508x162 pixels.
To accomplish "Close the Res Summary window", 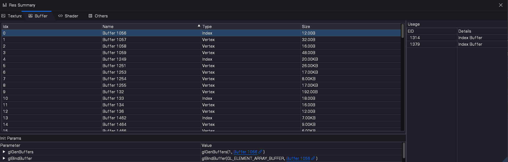I will pos(501,5).
